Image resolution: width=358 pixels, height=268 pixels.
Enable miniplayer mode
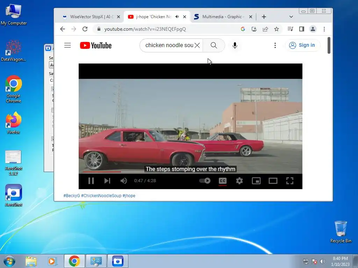point(256,181)
